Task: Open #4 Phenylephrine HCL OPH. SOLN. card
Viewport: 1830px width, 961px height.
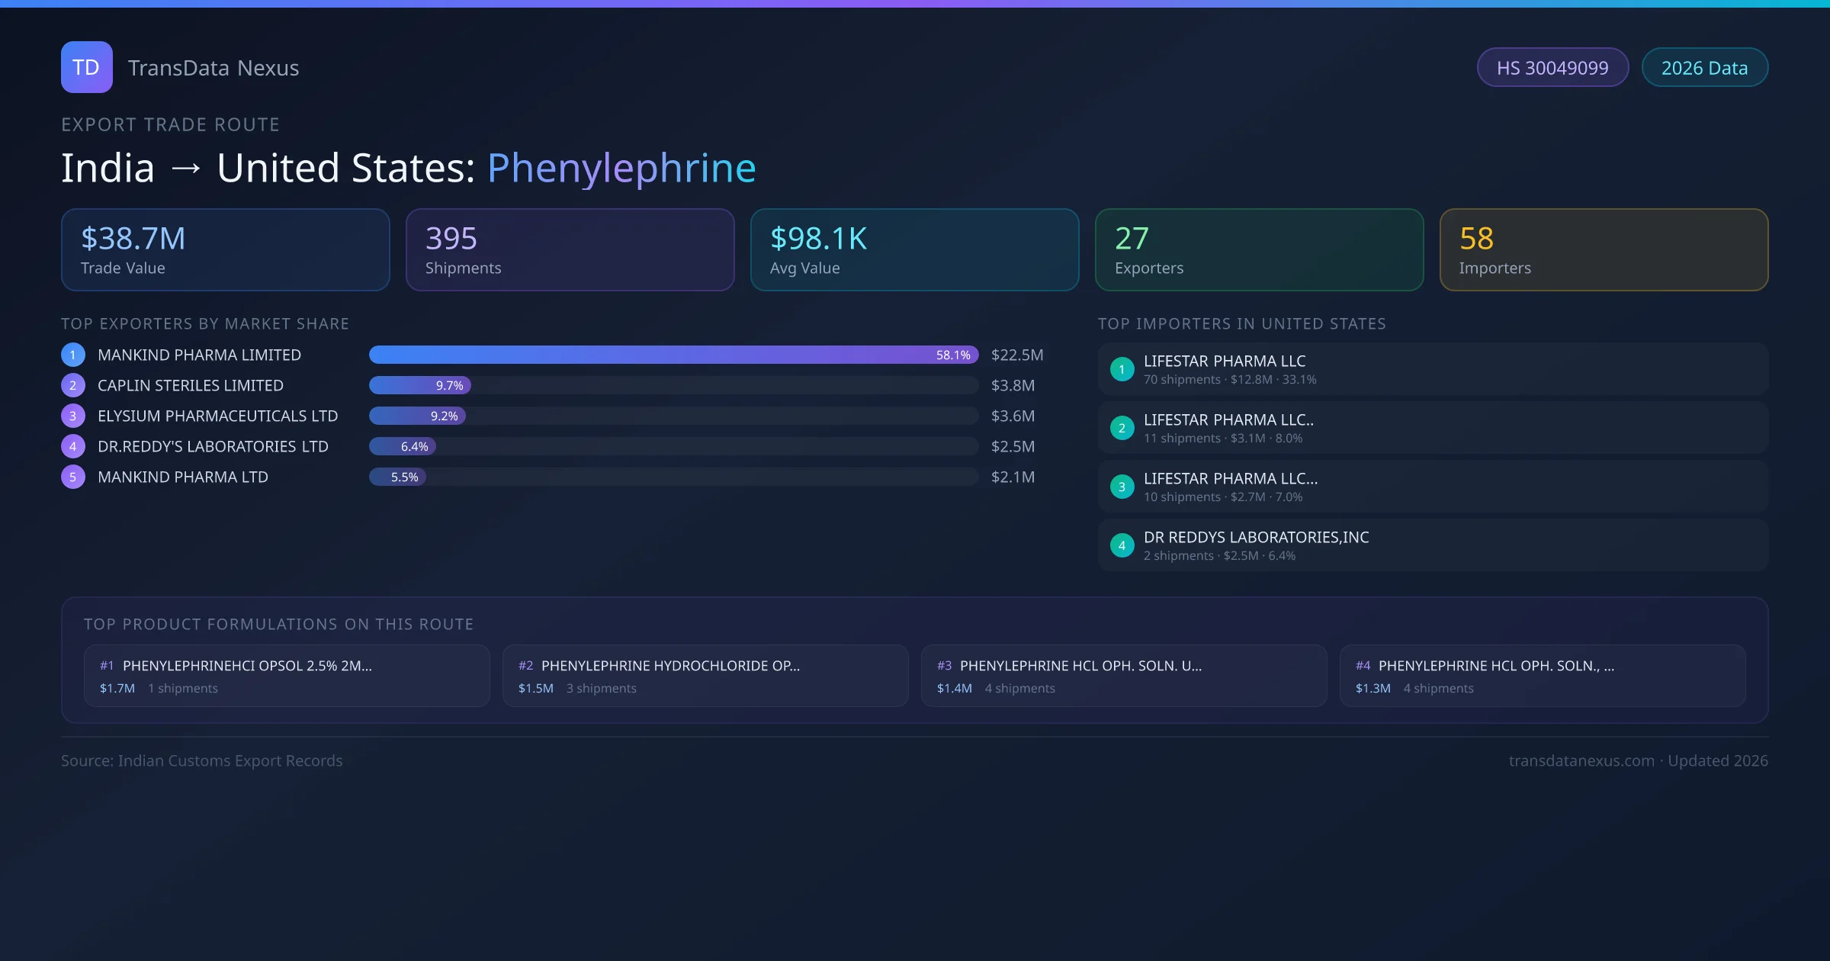Action: tap(1542, 676)
